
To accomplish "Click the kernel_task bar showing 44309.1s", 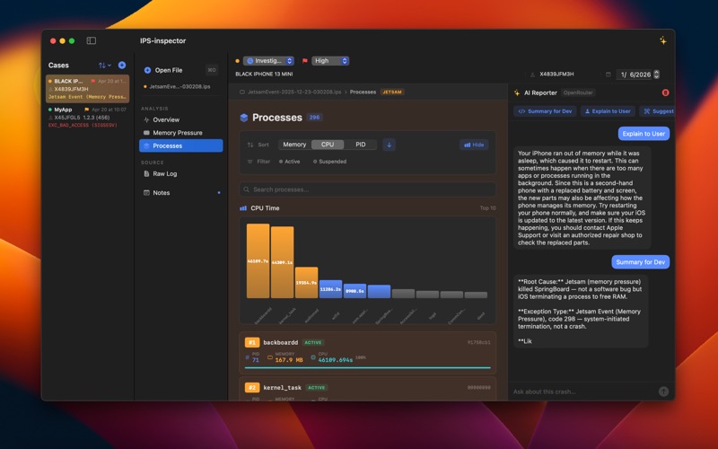I will click(x=282, y=262).
